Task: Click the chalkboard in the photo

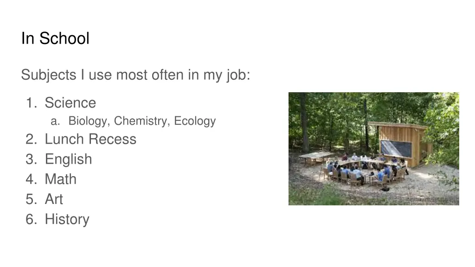Action: (x=396, y=149)
